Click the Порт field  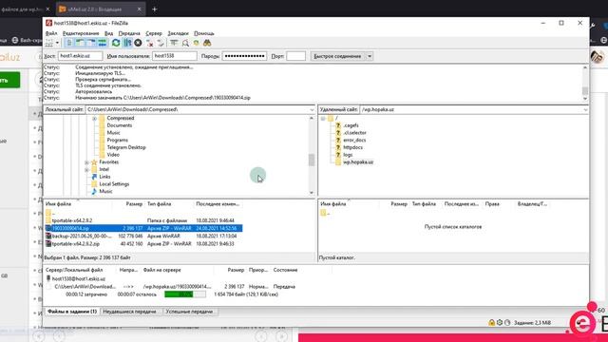[295, 56]
